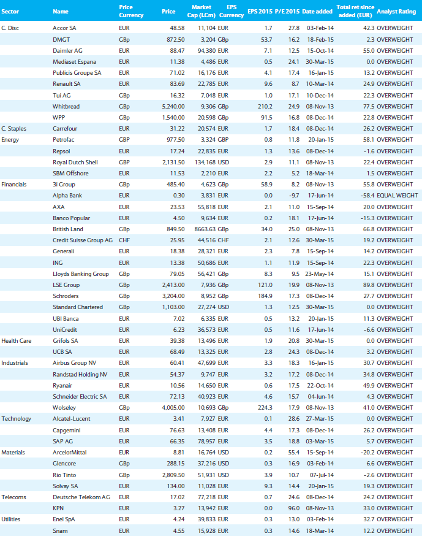Viewport: 422px width, 536px height.
Task: Select the 'Royal Dutch Shell' name cell
Action: coord(75,163)
